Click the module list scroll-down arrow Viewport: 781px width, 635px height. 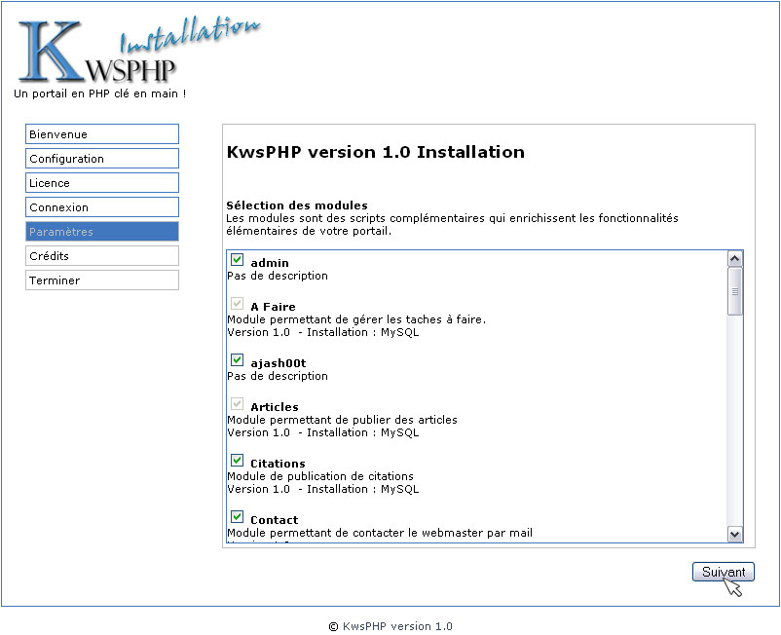coord(735,535)
